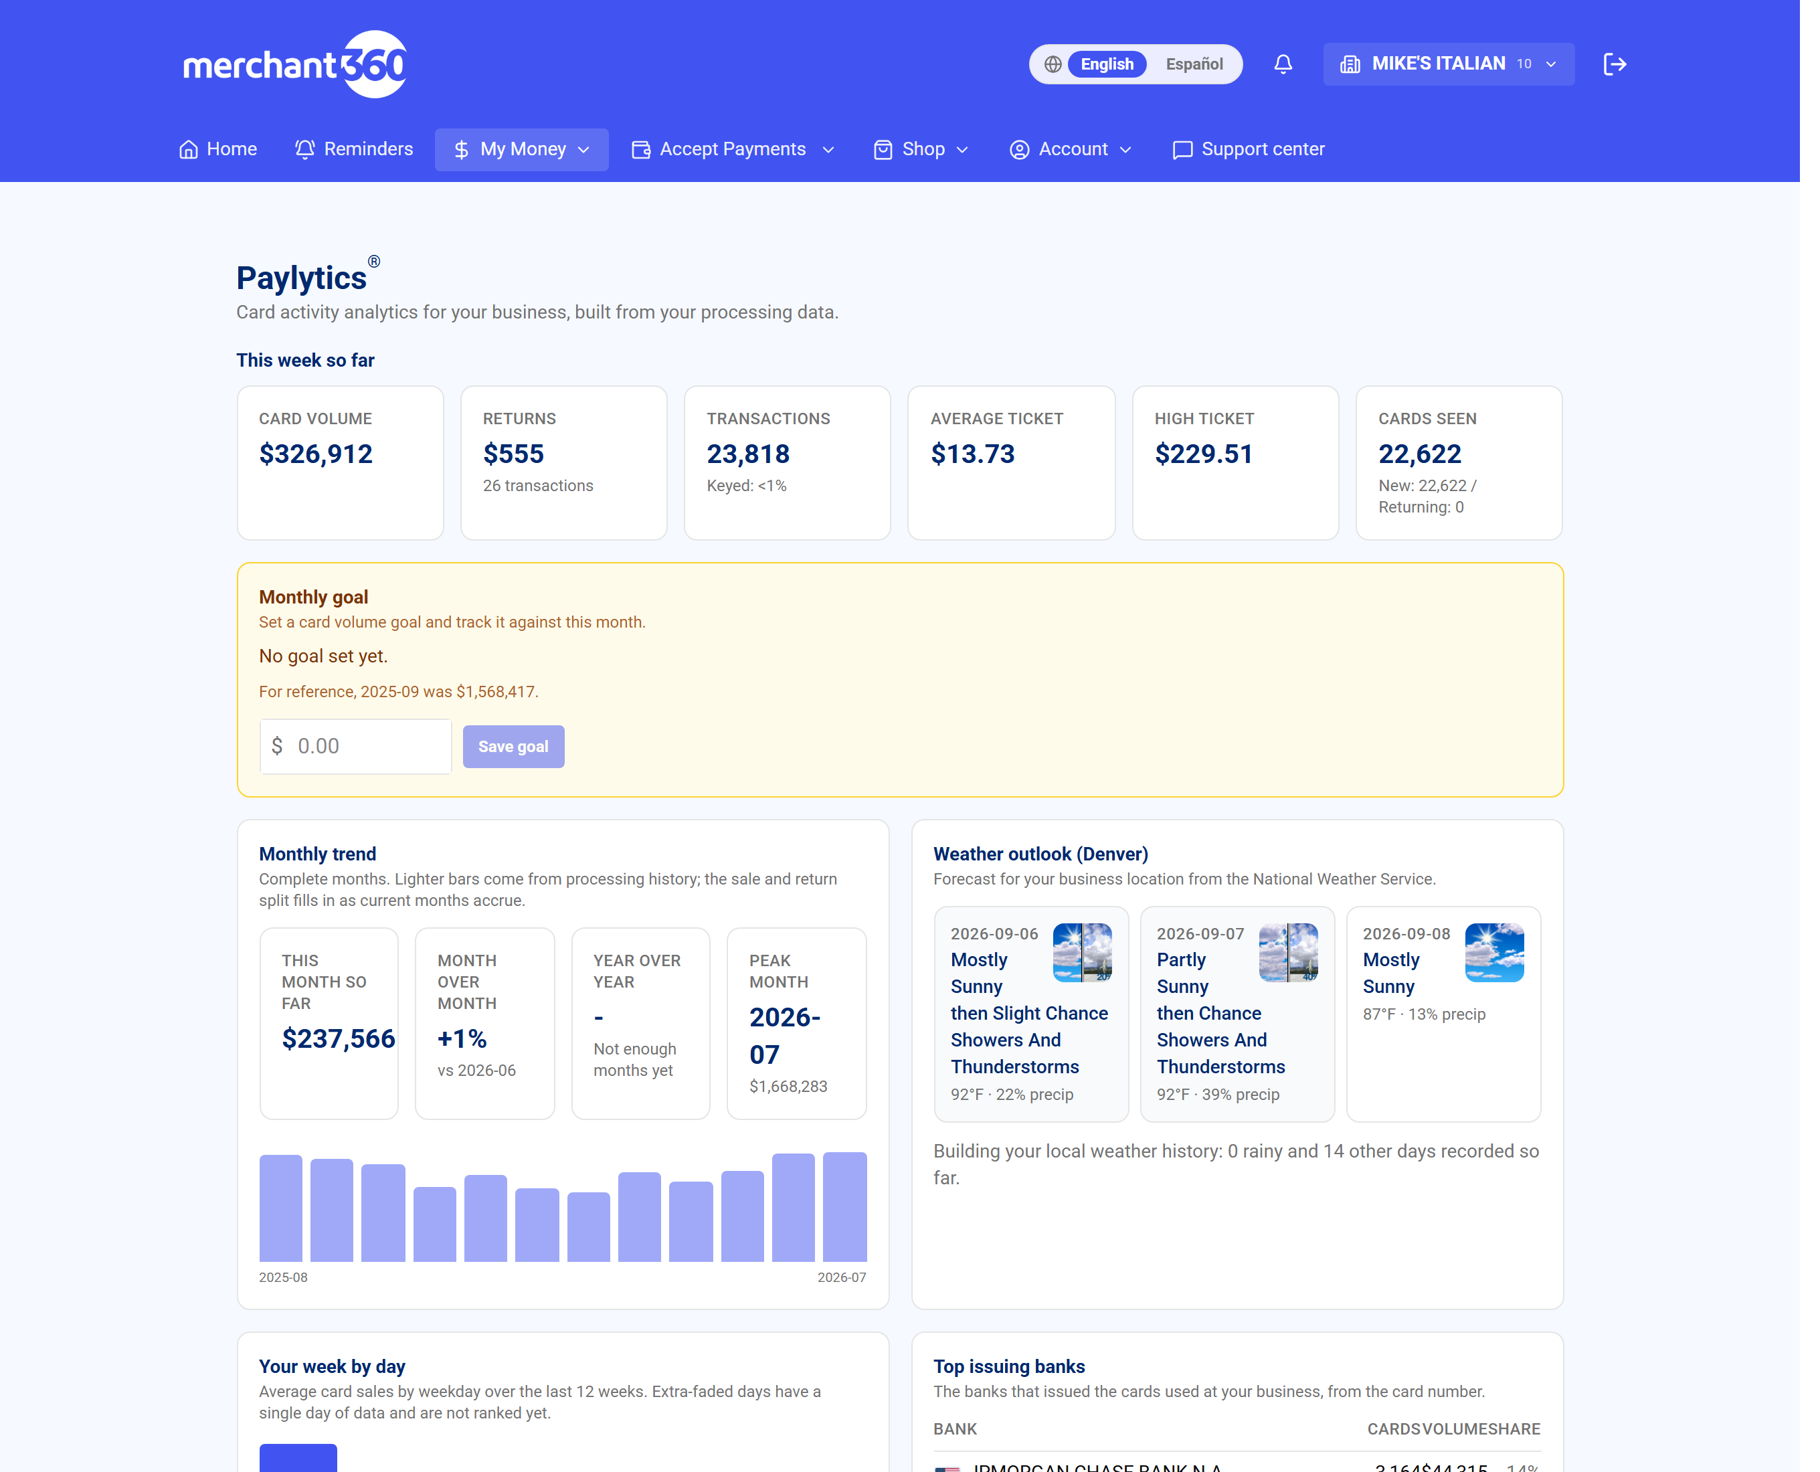Expand the Account menu chevron
The image size is (1820, 1472).
click(1125, 150)
